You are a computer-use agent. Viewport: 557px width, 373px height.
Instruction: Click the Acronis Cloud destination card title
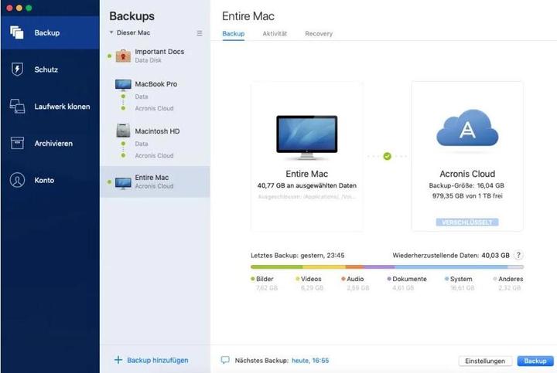(467, 174)
